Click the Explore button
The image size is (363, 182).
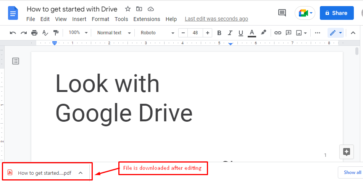click(x=347, y=152)
